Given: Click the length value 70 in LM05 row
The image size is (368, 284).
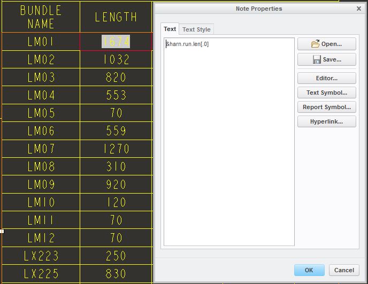Looking at the screenshot, I should 116,113.
